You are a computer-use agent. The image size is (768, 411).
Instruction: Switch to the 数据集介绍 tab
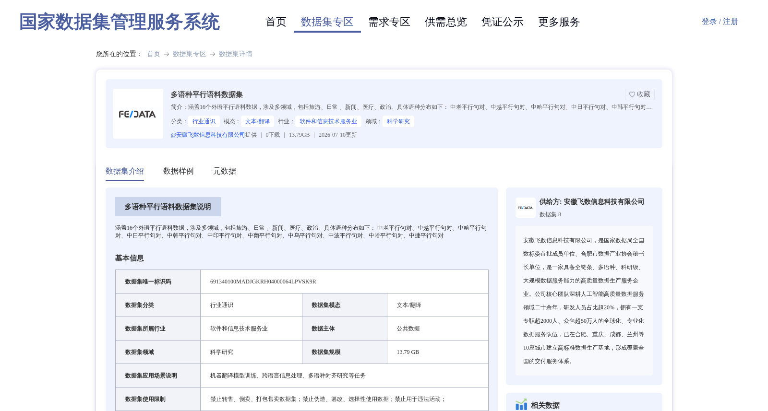coord(125,171)
